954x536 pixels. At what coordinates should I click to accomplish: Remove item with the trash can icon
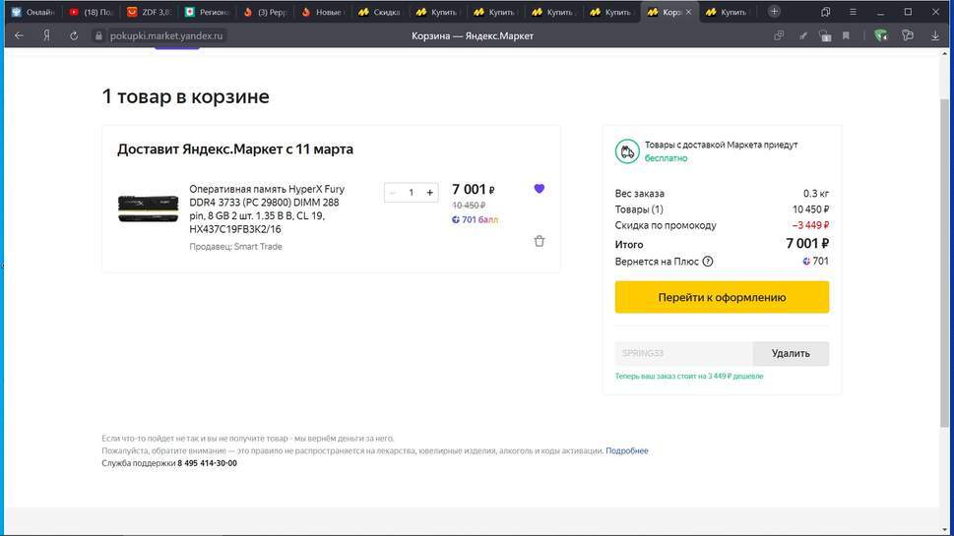(x=539, y=241)
